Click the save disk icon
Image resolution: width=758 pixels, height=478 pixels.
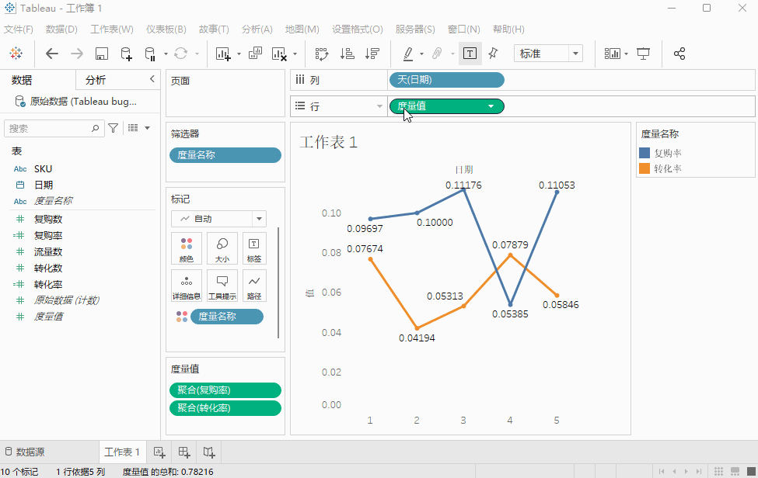(102, 54)
